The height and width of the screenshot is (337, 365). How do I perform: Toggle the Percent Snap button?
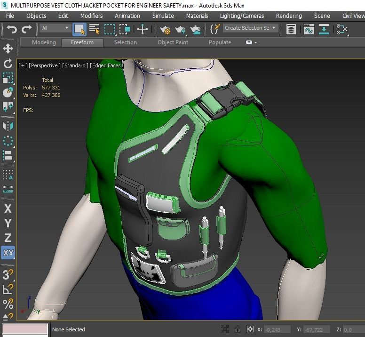[8, 304]
